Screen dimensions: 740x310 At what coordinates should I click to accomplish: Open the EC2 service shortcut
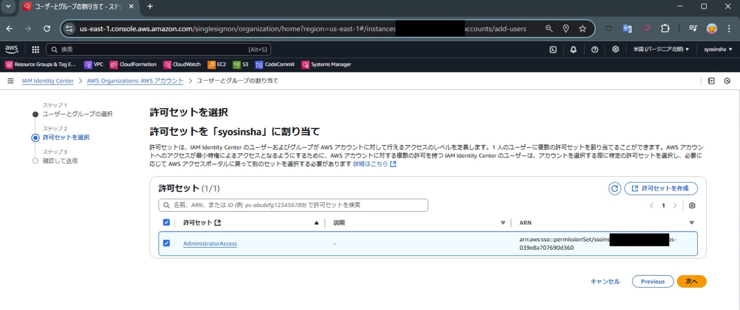(217, 64)
